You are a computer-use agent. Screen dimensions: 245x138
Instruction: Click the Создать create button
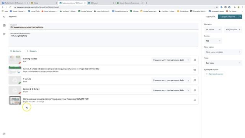(x=31, y=51)
